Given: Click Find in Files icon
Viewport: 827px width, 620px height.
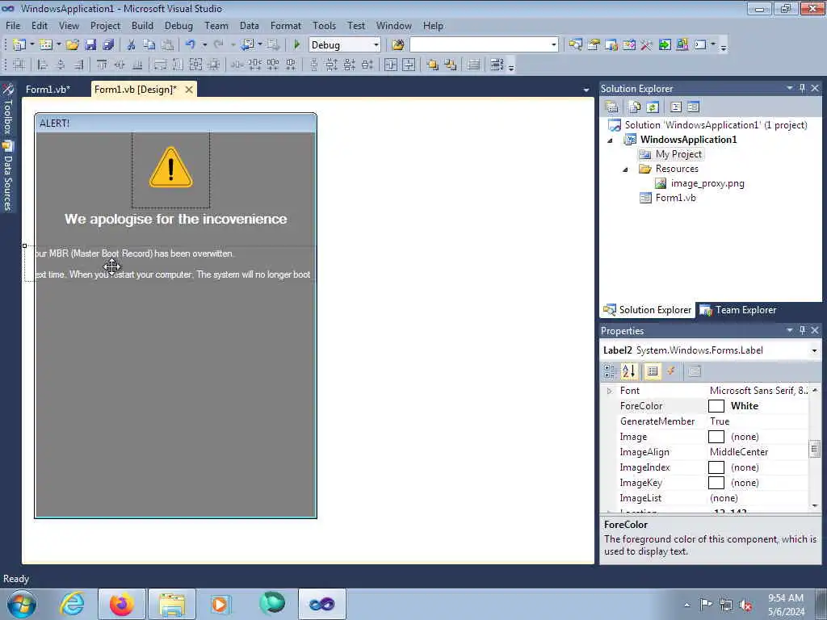Looking at the screenshot, I should tap(398, 45).
